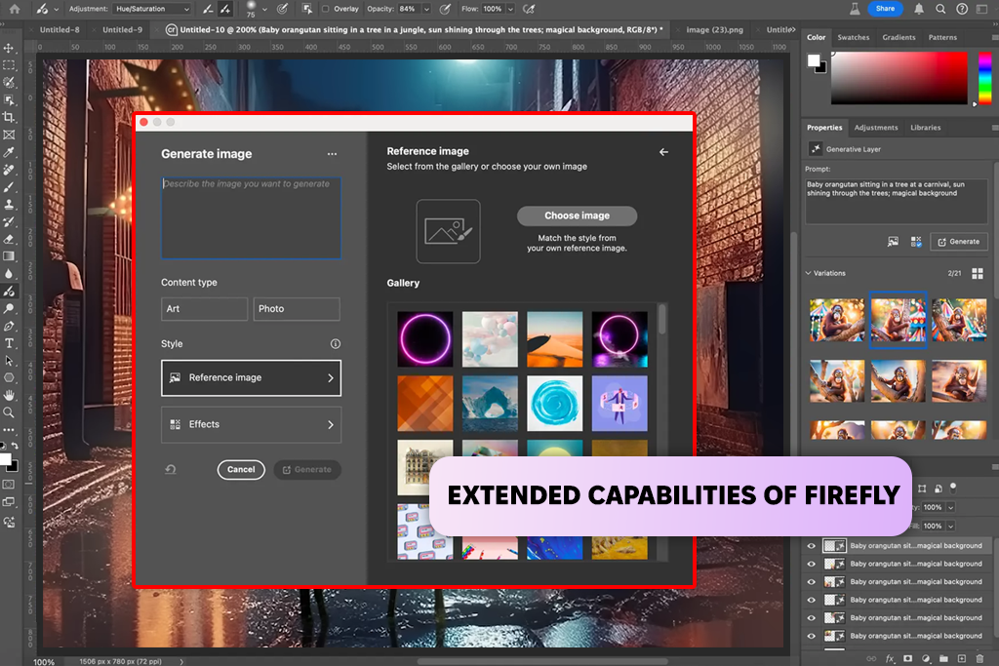Select the Move tool
999x666 pixels.
9,48
